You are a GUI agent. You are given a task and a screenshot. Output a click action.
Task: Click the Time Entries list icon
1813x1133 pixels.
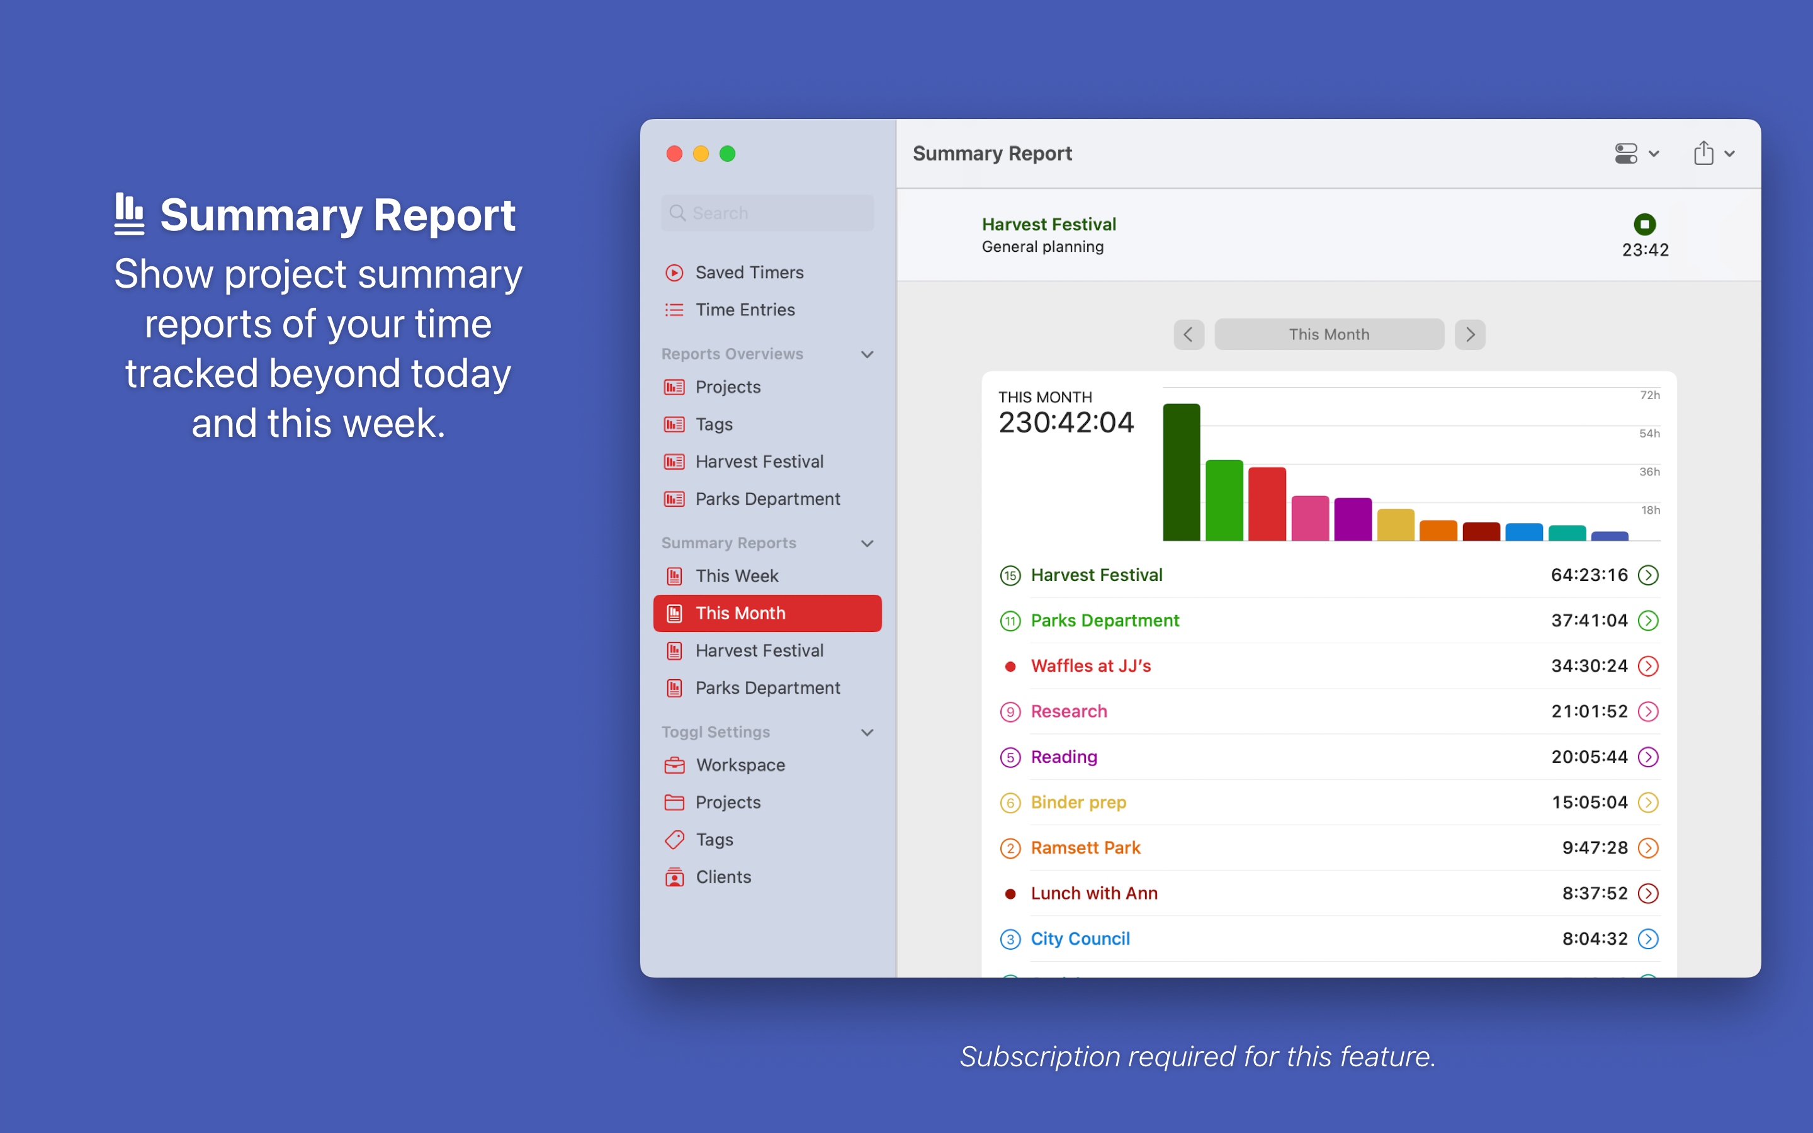pos(674,310)
